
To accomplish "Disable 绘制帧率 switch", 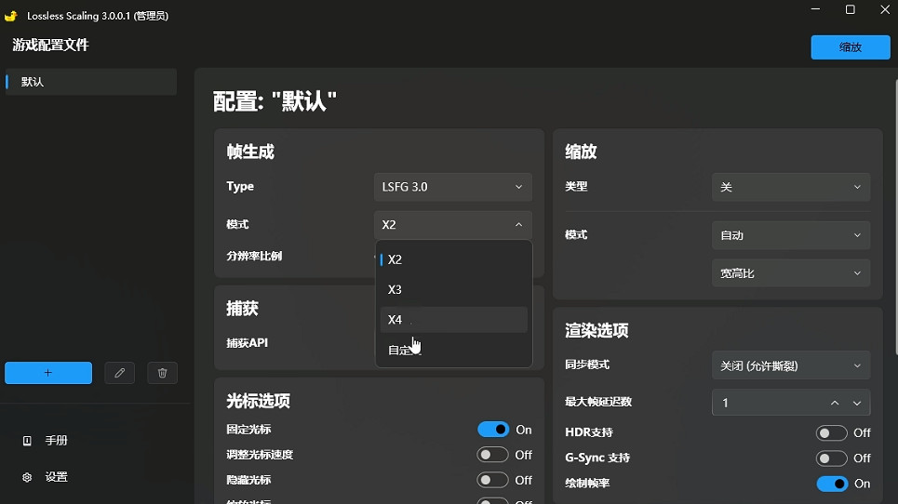I will (x=832, y=484).
